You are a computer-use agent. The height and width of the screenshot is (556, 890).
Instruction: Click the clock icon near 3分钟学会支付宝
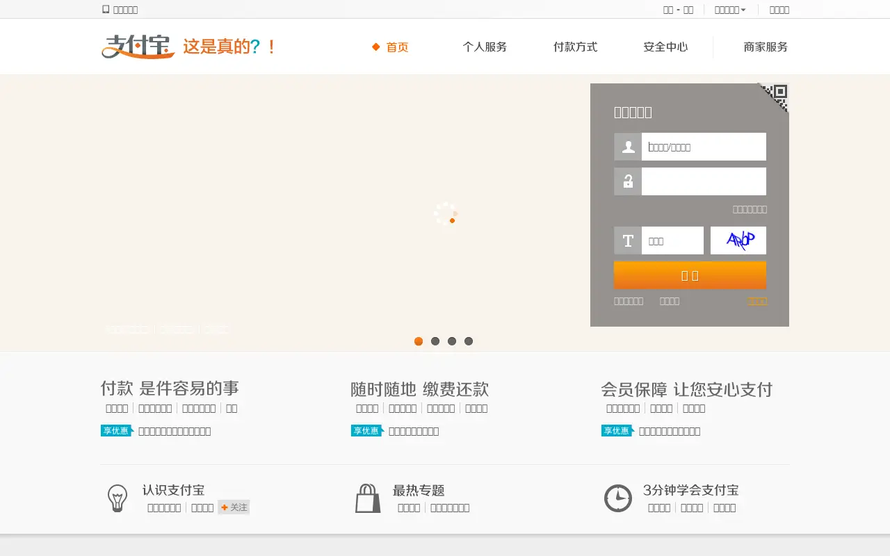point(618,498)
